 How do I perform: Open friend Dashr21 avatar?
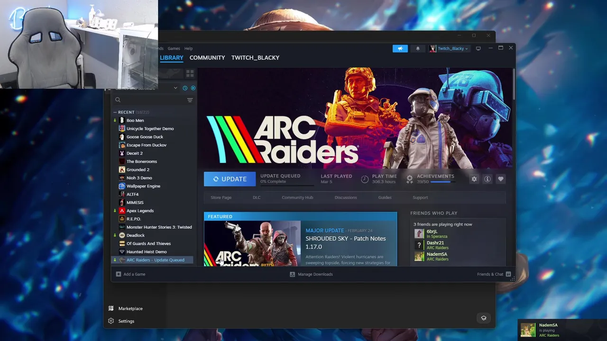pos(419,245)
